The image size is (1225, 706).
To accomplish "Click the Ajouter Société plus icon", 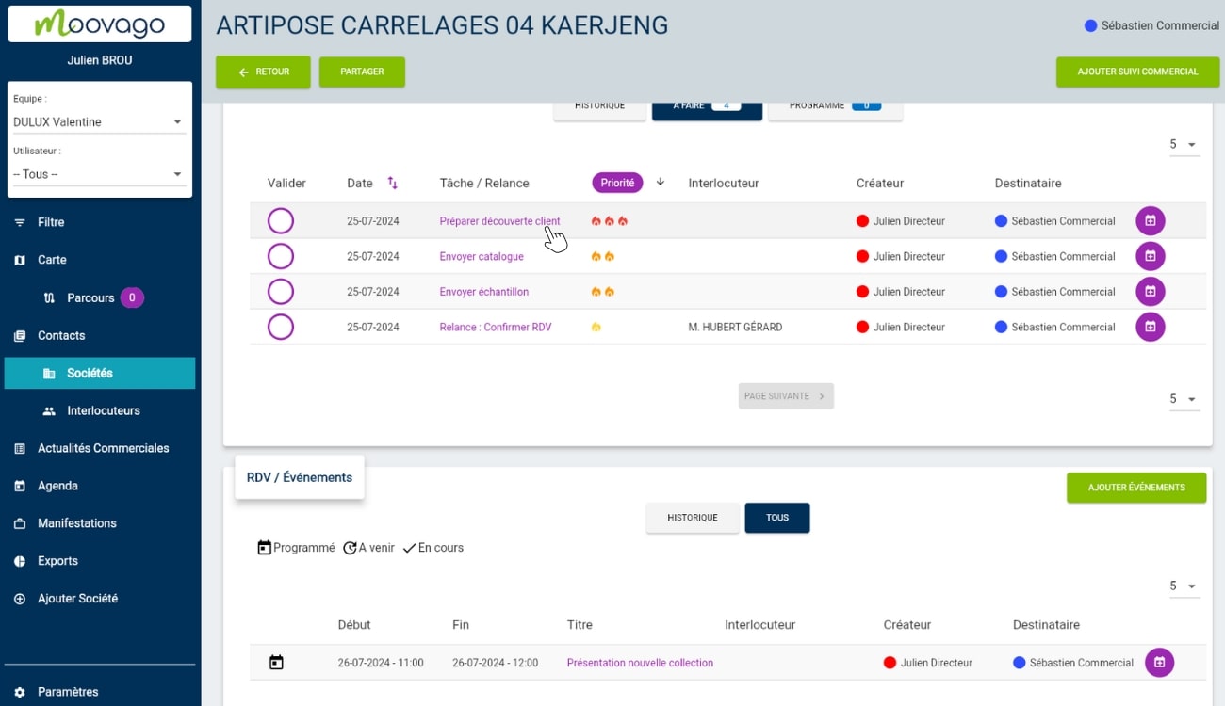I will click(20, 599).
